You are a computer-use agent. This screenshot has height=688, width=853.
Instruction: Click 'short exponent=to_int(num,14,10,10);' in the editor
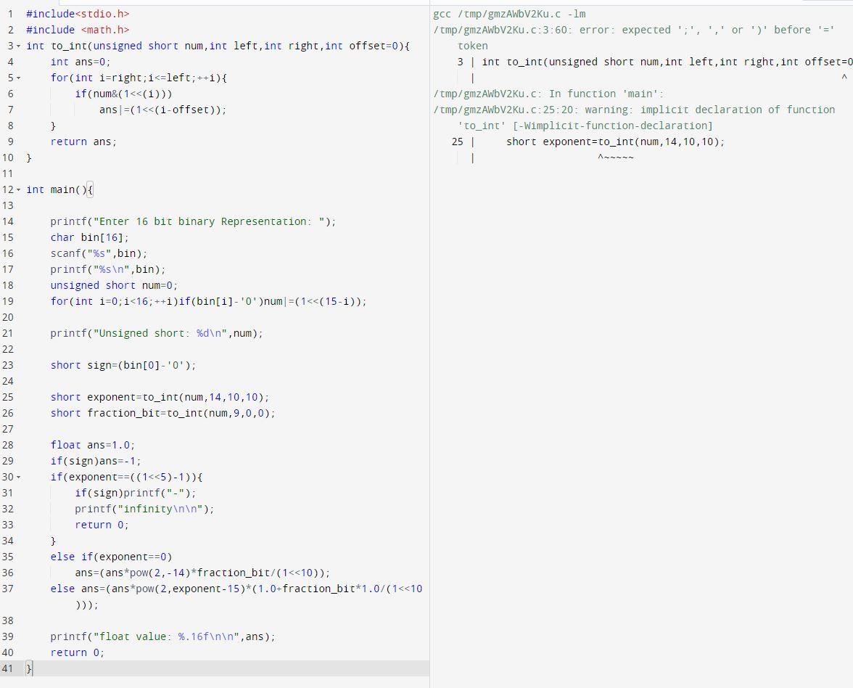coord(160,398)
